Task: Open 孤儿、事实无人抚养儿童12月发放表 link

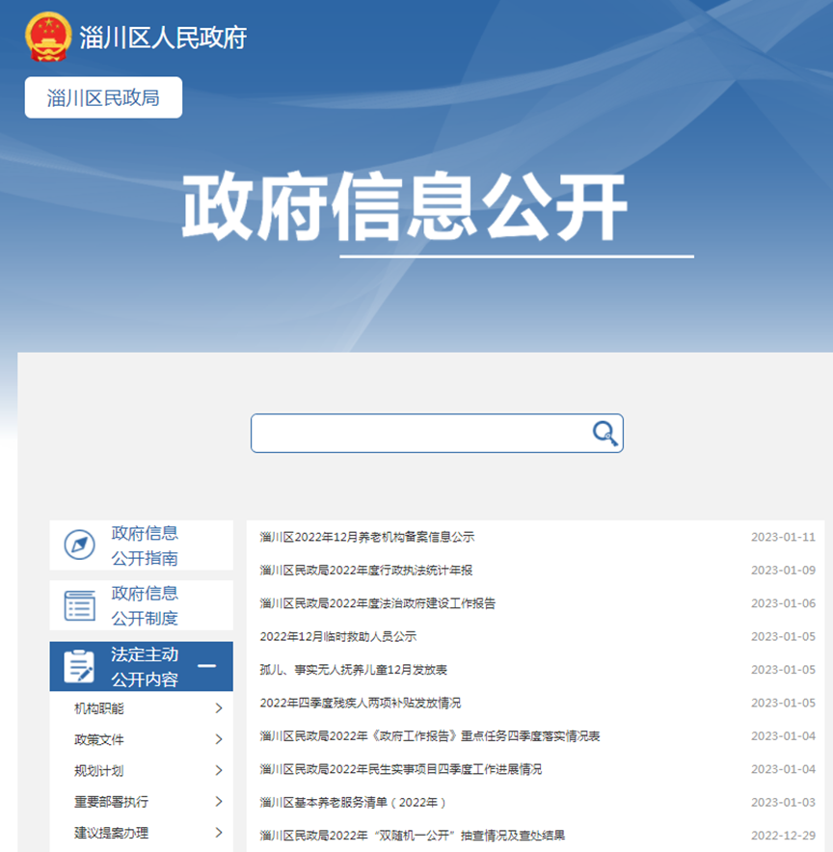Action: click(x=353, y=670)
